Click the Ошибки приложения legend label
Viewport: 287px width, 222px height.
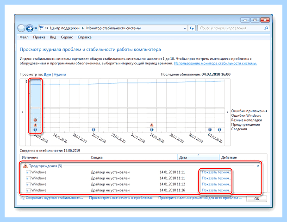[x=249, y=111]
